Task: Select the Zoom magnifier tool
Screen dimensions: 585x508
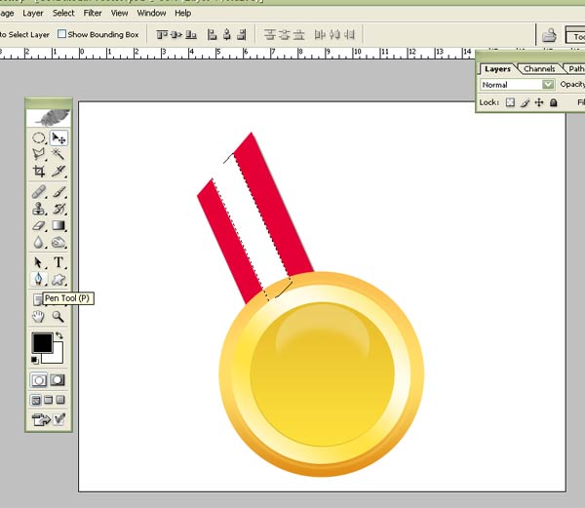Action: click(x=58, y=317)
